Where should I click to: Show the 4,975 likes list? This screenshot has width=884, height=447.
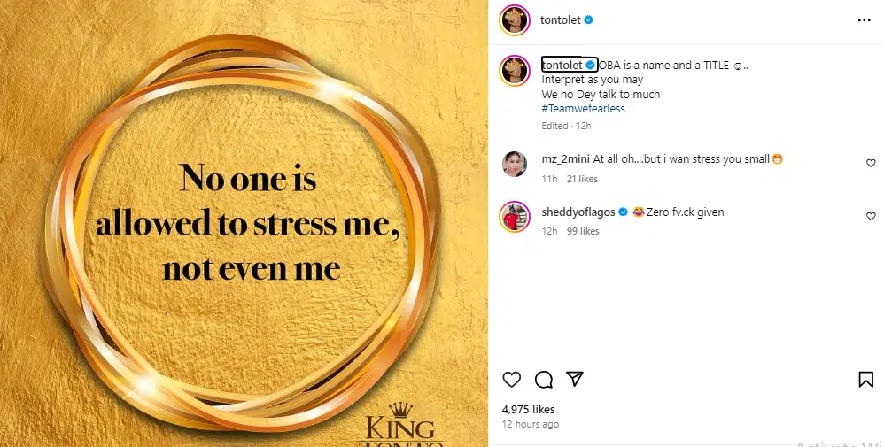pos(528,409)
